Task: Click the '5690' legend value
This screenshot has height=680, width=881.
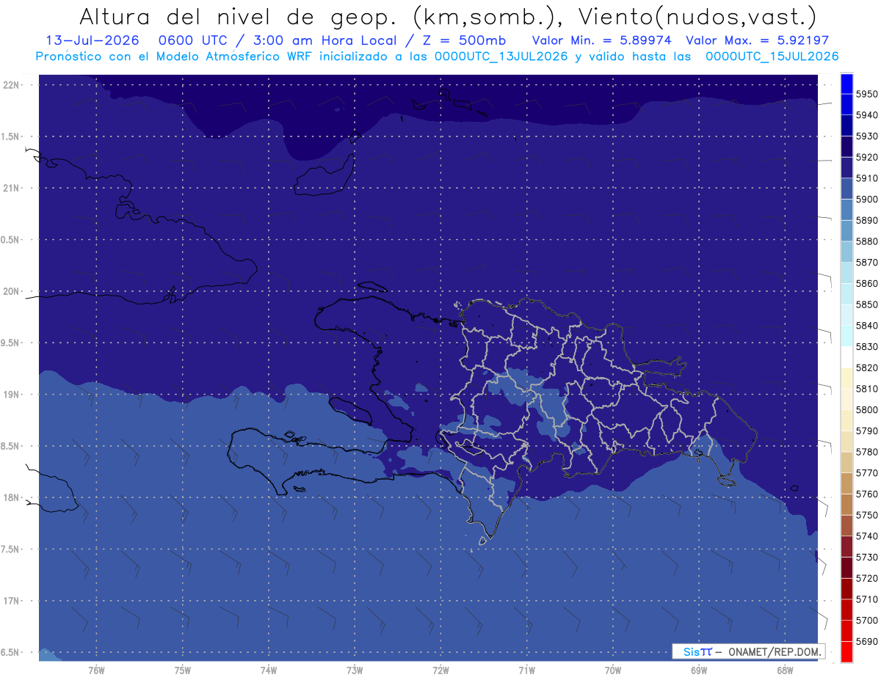Action: (867, 641)
